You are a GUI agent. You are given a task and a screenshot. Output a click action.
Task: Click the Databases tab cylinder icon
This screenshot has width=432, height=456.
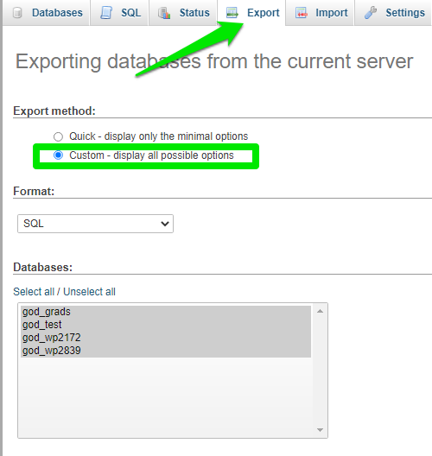point(17,13)
